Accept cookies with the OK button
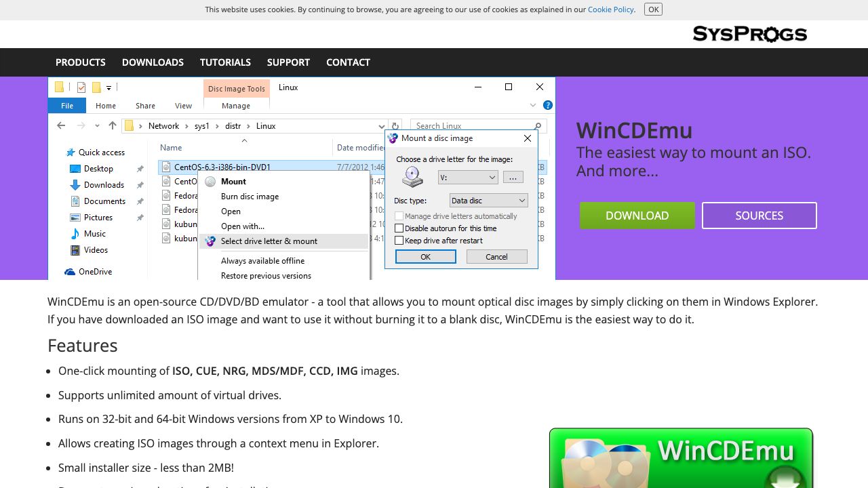Image resolution: width=868 pixels, height=488 pixels. [653, 9]
